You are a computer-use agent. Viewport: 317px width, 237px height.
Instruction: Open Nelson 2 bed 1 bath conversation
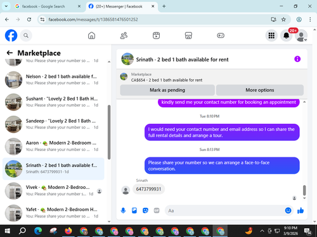pyautogui.click(x=53, y=80)
